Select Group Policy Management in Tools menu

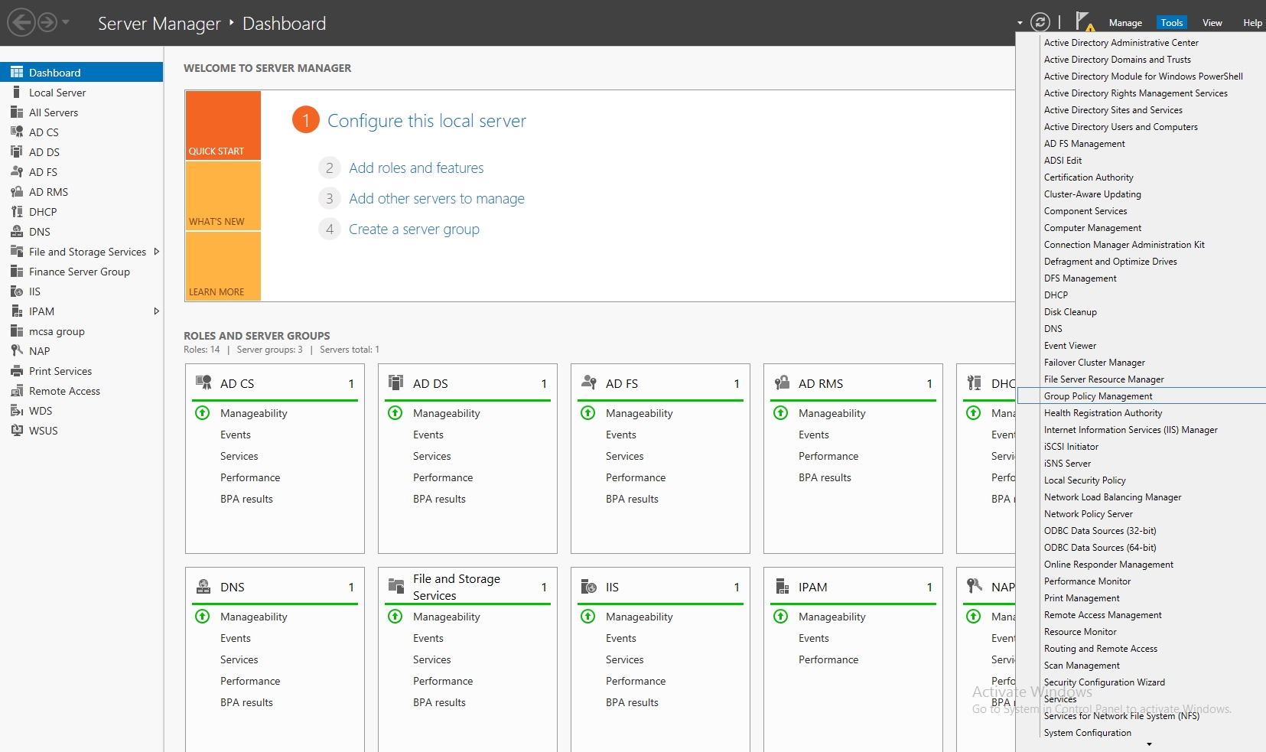[1141, 396]
